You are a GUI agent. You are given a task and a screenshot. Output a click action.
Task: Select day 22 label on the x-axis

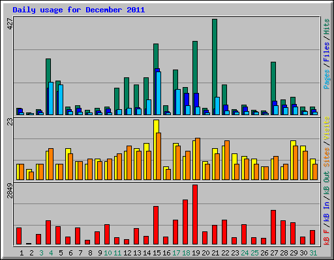(225, 253)
